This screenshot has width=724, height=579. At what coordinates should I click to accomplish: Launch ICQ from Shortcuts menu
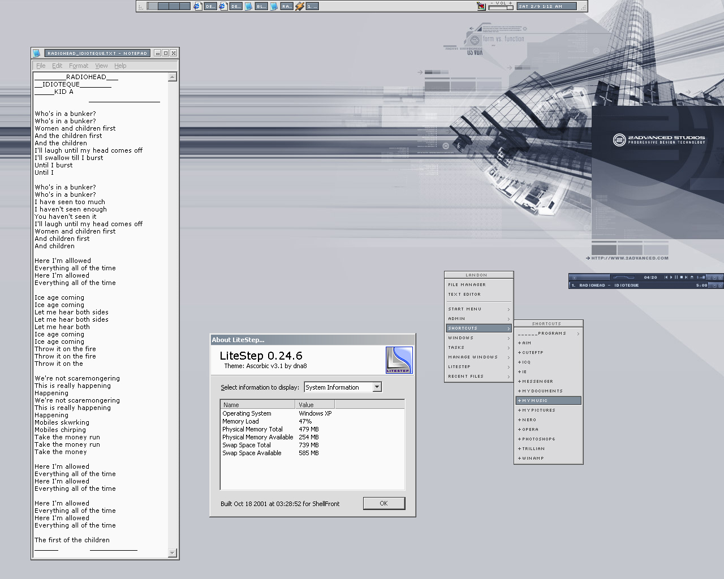(x=549, y=362)
